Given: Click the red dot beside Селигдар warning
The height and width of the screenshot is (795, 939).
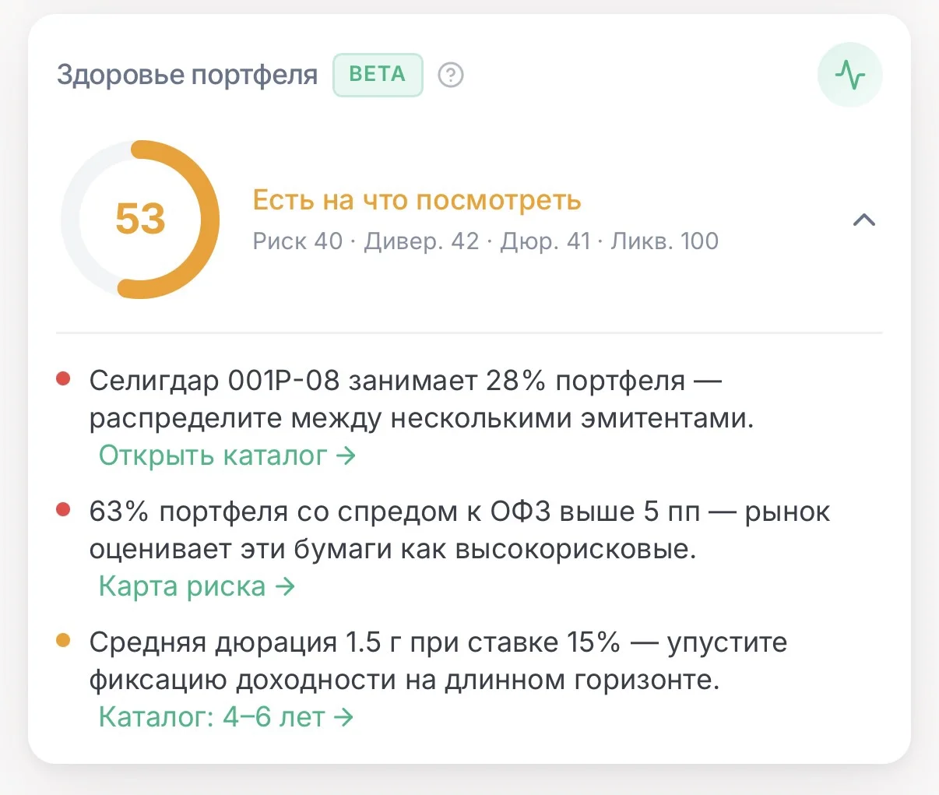Looking at the screenshot, I should [64, 379].
